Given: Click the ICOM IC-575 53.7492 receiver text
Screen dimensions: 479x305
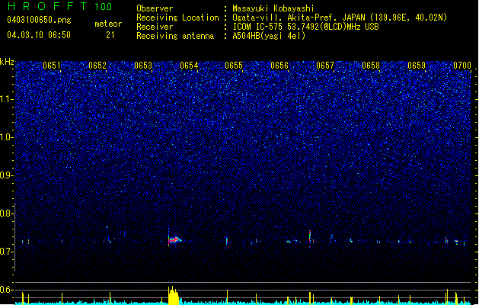Looking at the screenshot, I should pos(305,27).
